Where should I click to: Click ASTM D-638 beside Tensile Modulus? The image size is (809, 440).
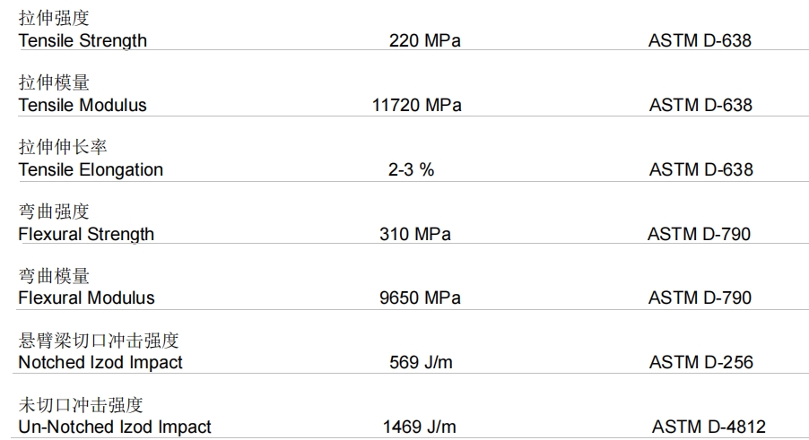point(700,105)
